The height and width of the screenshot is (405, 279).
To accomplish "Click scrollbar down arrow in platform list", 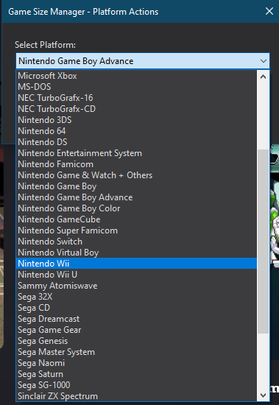I will point(264,395).
